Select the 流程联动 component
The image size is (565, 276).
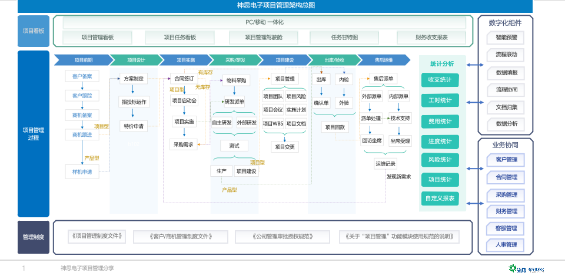(506, 55)
